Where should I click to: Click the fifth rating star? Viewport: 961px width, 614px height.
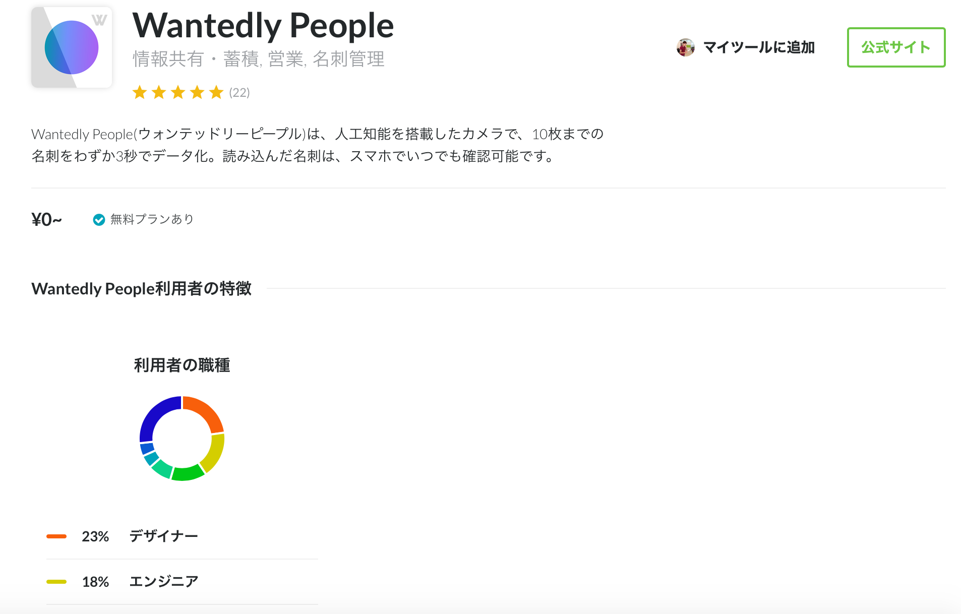click(216, 92)
